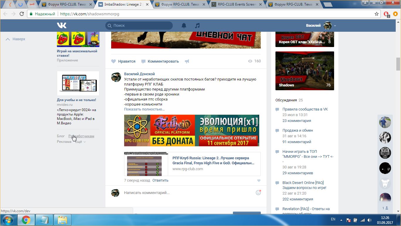The image size is (401, 226).
Task: Click 23 комментария under Правила
Action: click(297, 121)
